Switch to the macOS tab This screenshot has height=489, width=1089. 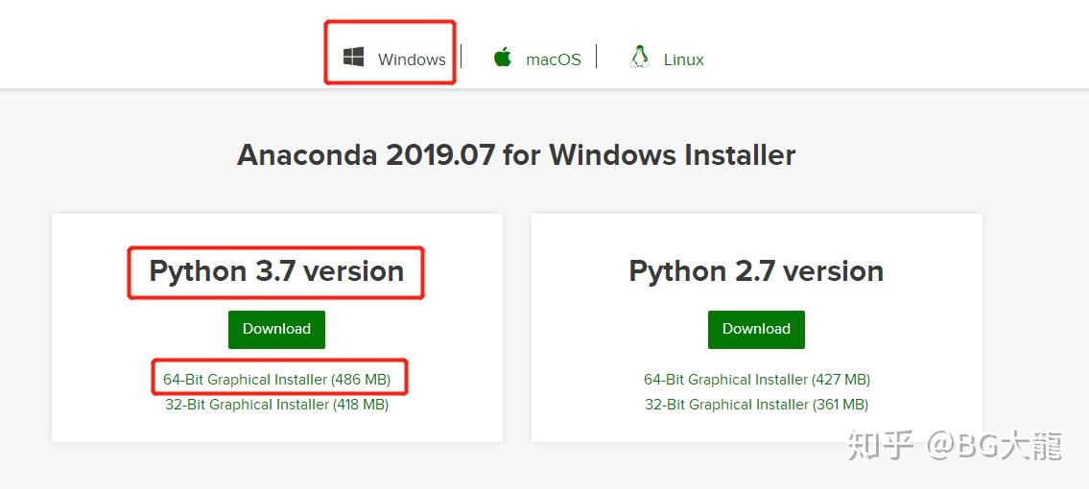pyautogui.click(x=553, y=59)
